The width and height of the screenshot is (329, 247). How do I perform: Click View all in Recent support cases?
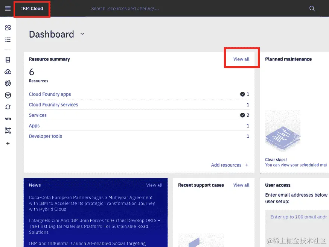tap(241, 185)
